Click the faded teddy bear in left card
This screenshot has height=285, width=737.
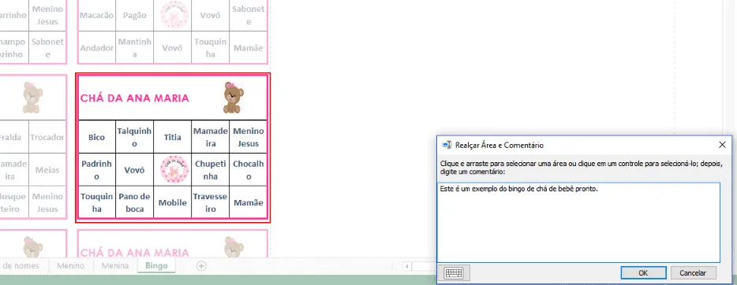point(33,98)
